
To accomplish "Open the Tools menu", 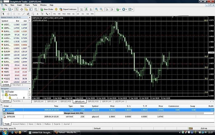I will pos(35,5).
